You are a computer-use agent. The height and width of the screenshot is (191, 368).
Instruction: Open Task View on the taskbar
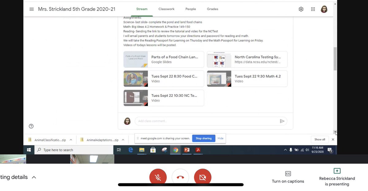pyautogui.click(x=119, y=150)
